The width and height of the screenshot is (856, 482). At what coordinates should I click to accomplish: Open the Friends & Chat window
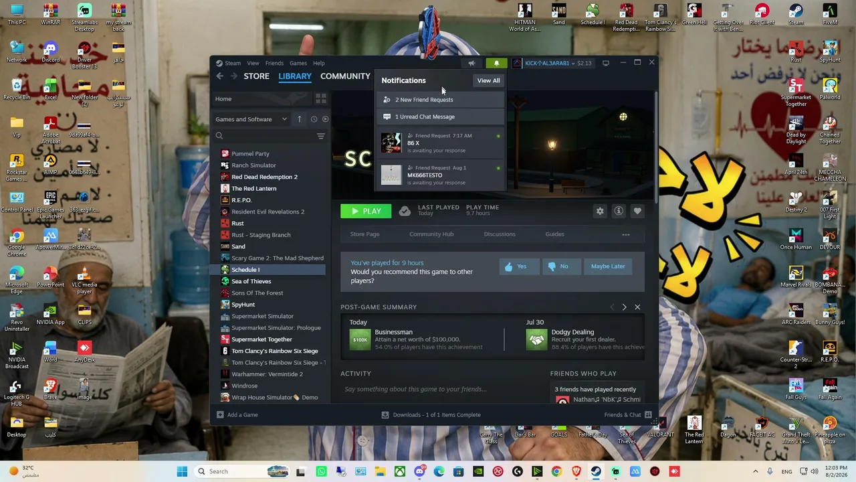click(x=627, y=415)
